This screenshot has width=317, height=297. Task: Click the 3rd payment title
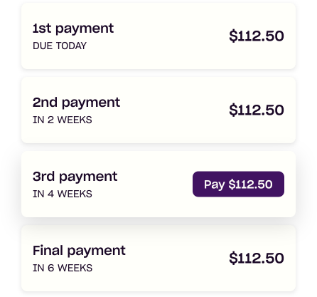click(x=75, y=177)
